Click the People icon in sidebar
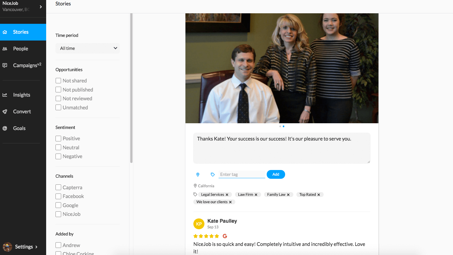 click(5, 49)
